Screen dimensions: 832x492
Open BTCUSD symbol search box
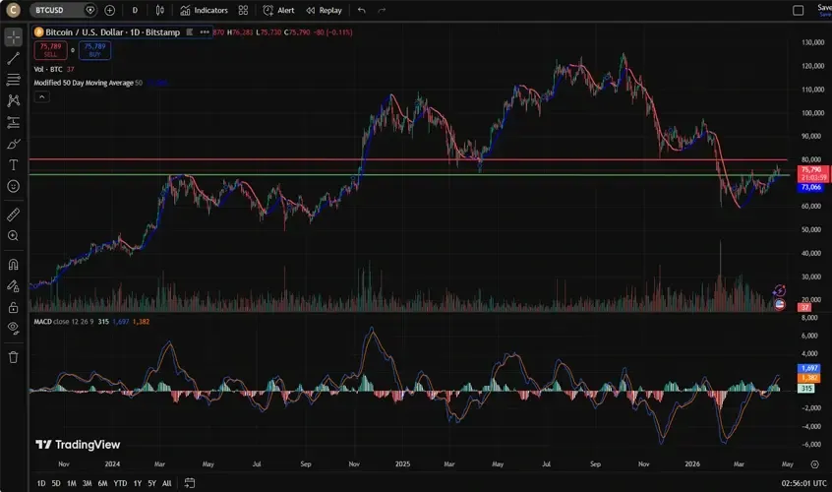pyautogui.click(x=57, y=10)
